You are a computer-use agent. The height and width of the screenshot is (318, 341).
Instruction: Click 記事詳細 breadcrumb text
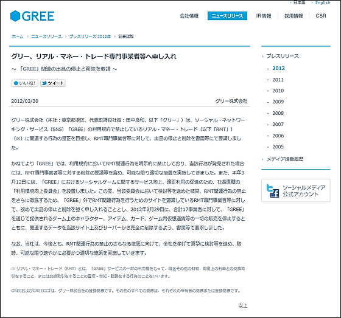pyautogui.click(x=126, y=36)
